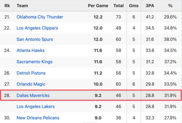Sort by the Gms column header
The height and width of the screenshot is (123, 182).
[134, 6]
